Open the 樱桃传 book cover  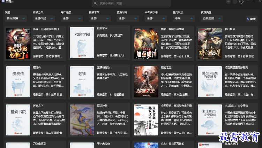[18, 81]
